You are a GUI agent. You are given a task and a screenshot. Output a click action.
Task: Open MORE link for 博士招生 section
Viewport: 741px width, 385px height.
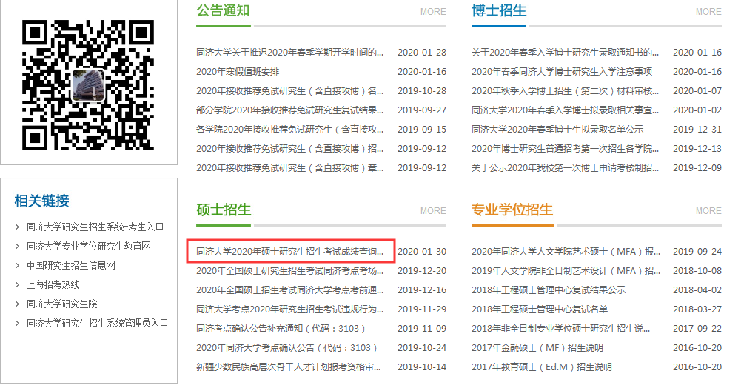[708, 12]
